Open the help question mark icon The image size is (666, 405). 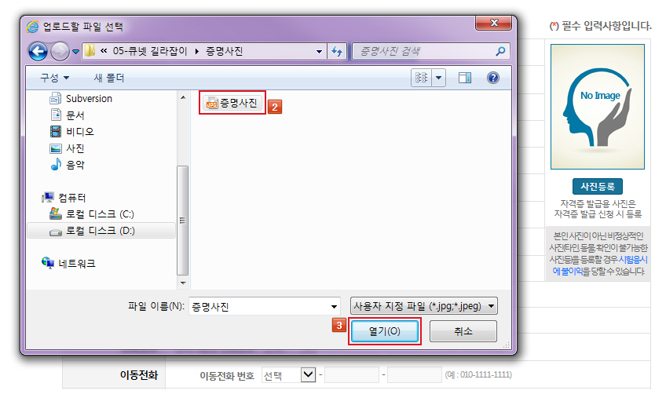[492, 78]
